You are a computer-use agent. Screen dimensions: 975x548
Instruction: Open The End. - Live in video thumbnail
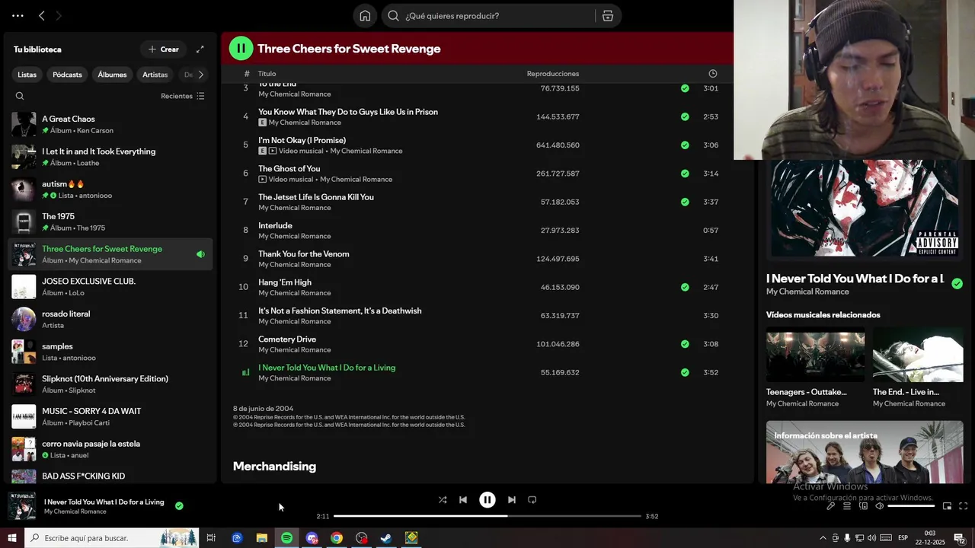(918, 355)
